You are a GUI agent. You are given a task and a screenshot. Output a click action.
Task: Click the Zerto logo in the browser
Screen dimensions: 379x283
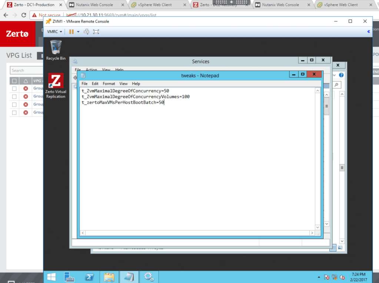[17, 34]
